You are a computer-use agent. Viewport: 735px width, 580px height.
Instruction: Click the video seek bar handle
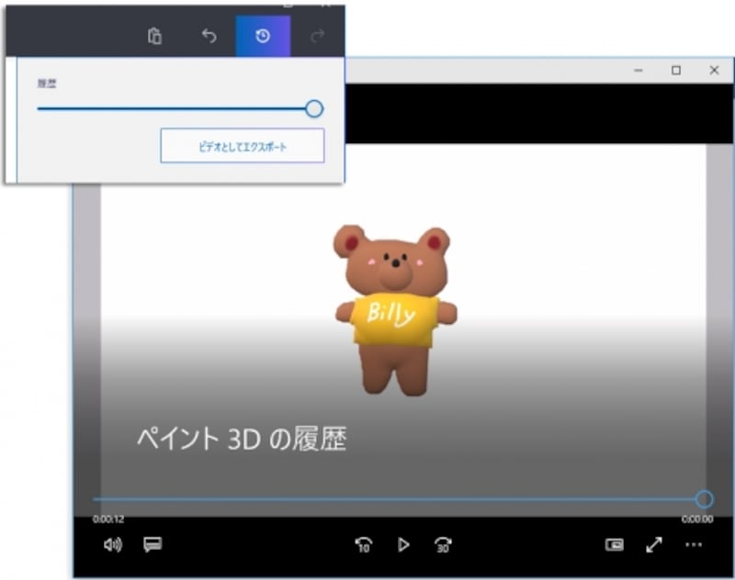coord(704,499)
